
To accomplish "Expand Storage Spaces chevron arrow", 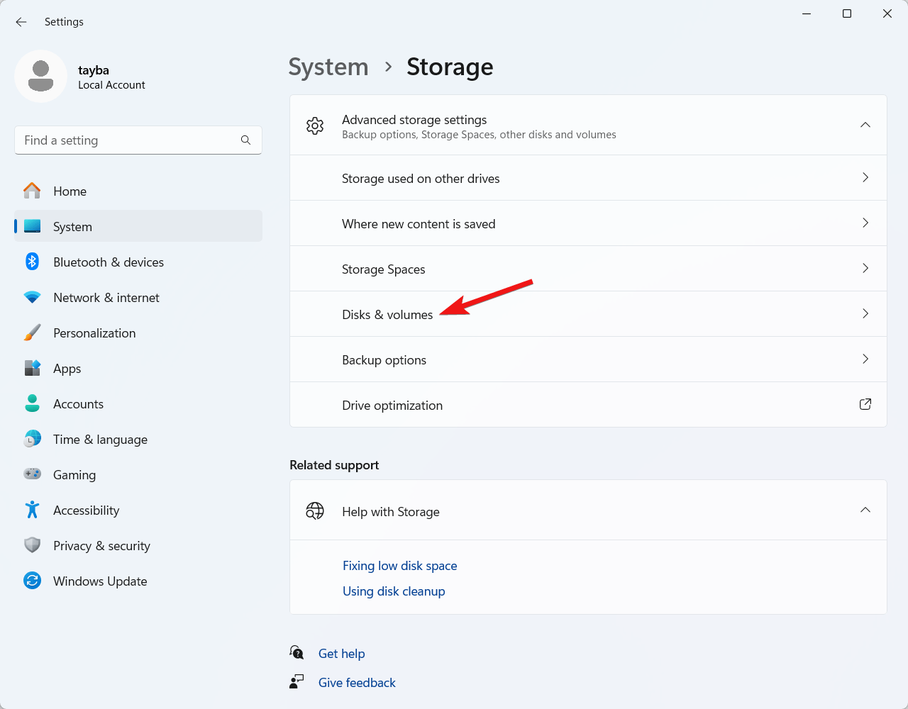I will click(x=865, y=268).
